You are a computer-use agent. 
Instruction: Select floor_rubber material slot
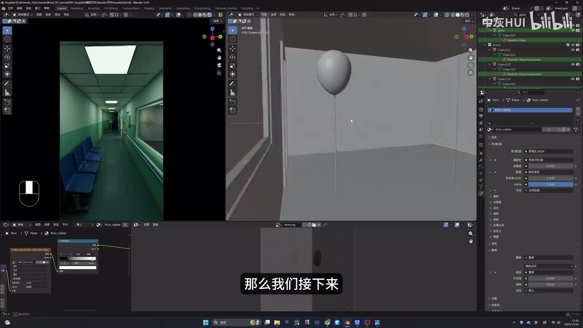click(x=530, y=110)
